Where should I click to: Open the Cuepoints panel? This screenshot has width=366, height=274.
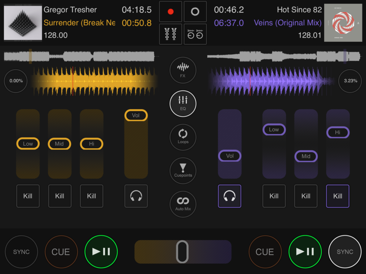pyautogui.click(x=183, y=171)
